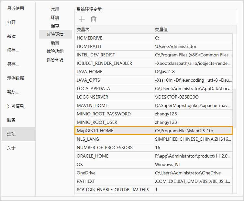Click the MapGIS10_HOME value field
Viewport: 244px width, 201px height.
(193, 131)
